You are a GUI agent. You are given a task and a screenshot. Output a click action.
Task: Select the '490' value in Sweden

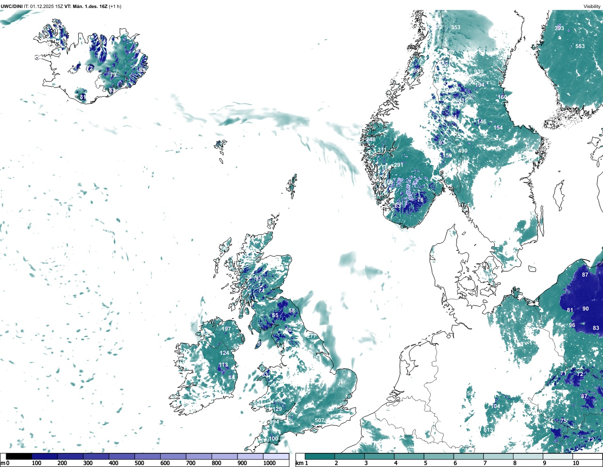(x=463, y=151)
